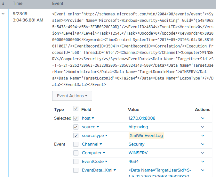Click the Type column header
Viewport: 216px width, 177px height.
coord(59,110)
